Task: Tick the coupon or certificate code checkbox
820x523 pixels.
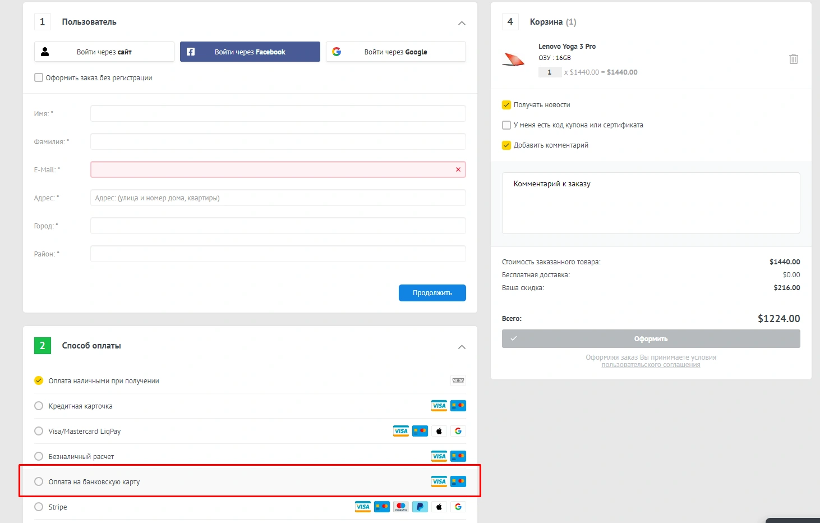Action: 506,125
